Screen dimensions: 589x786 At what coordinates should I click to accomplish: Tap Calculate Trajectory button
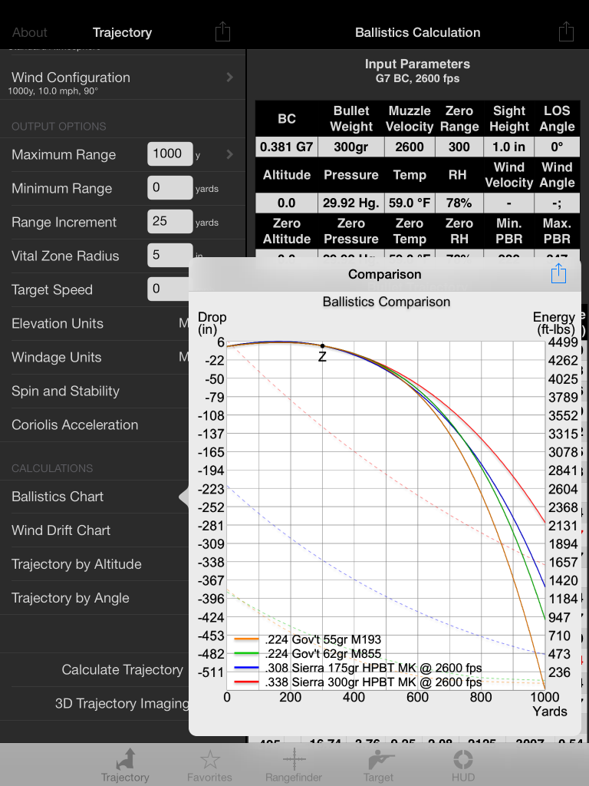[122, 669]
